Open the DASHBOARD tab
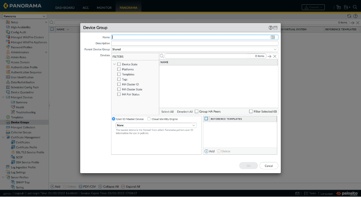This screenshot has width=361, height=197. (x=65, y=8)
